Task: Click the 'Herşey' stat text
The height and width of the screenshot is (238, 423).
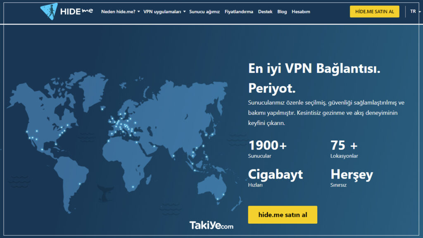Action: 352,175
